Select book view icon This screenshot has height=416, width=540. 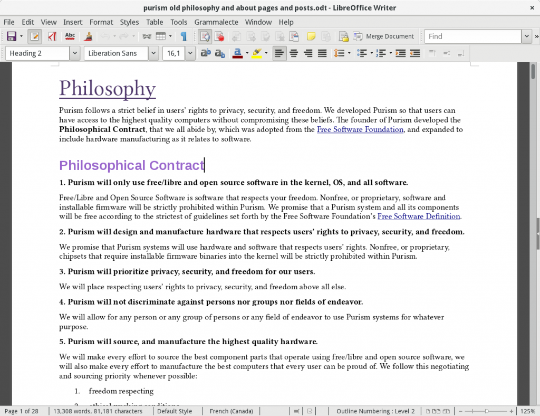(446, 411)
